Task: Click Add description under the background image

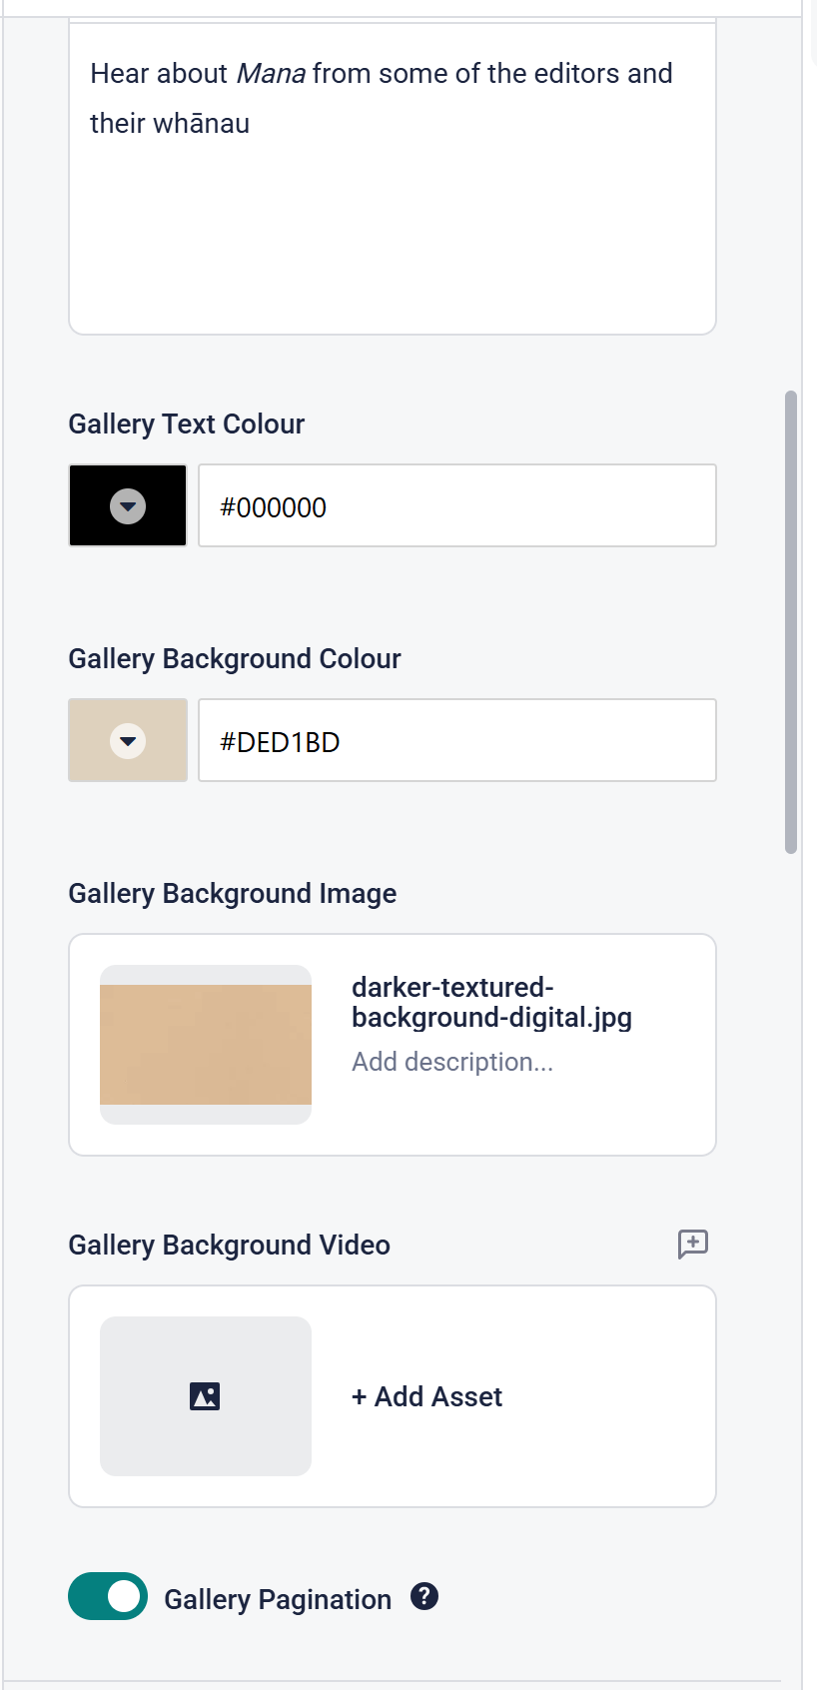Action: 452,1062
